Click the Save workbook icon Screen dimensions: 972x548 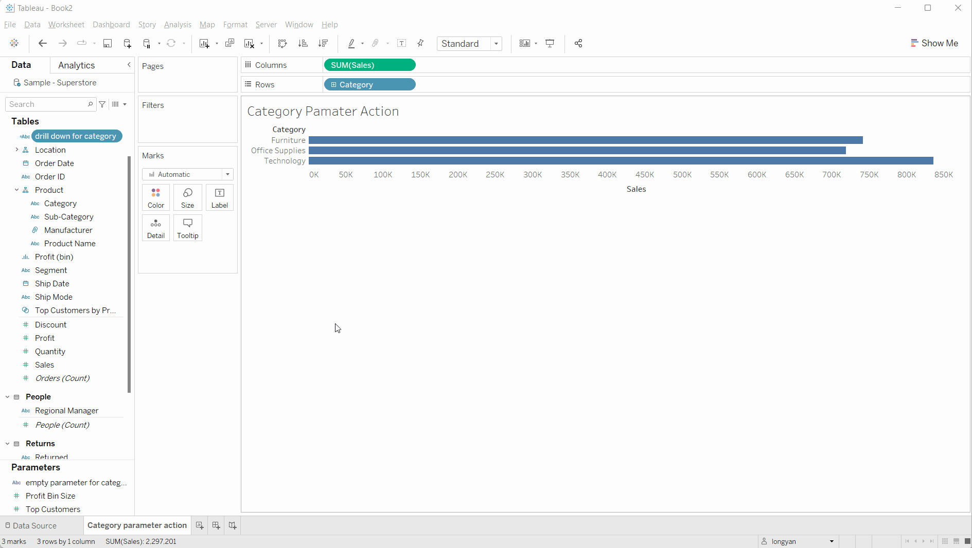pos(108,43)
